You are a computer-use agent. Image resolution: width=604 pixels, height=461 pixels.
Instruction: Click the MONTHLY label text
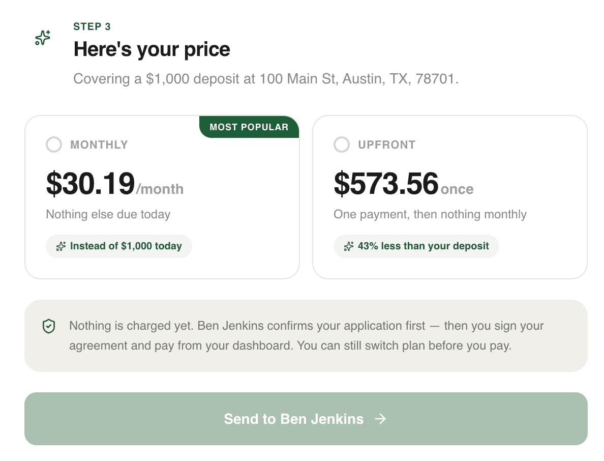[x=99, y=145]
